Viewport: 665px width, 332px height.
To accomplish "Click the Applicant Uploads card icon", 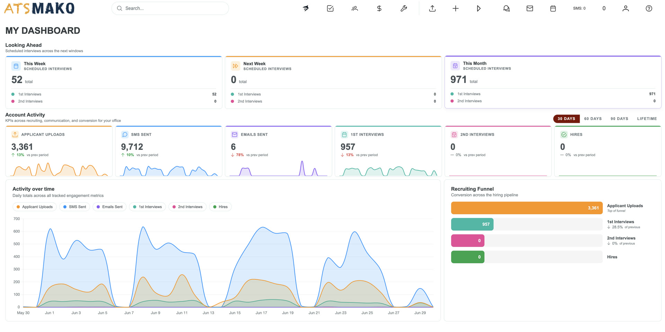I will point(15,134).
